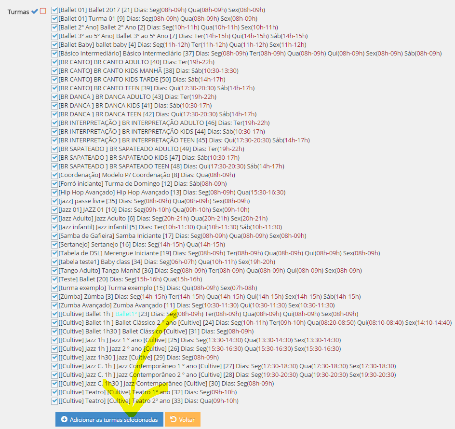Toggle Jazz Contemporâneo 1° ano [27] checkbox

click(54, 367)
